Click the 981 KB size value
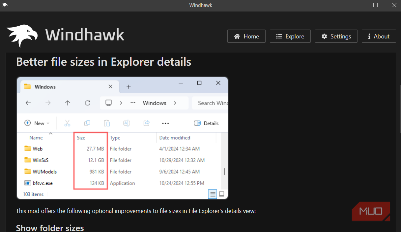 (x=97, y=172)
